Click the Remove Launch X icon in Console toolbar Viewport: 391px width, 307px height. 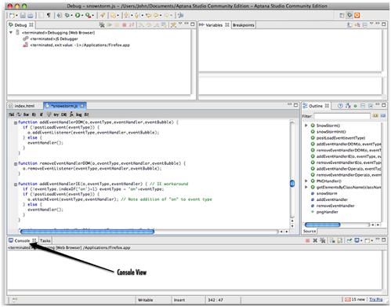click(x=315, y=240)
